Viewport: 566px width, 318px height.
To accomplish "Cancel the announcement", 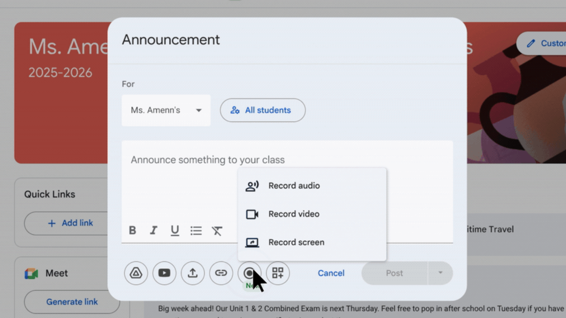I will tap(331, 273).
